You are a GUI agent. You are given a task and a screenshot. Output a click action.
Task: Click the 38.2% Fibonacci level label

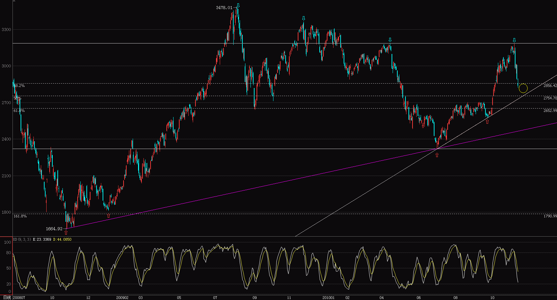(x=19, y=86)
